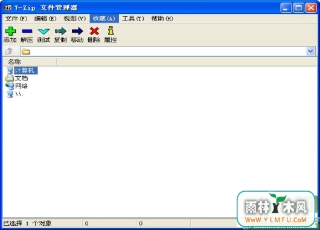The image size is (320, 230).
Task: Select the 计算机 list entry text
Action: point(26,70)
